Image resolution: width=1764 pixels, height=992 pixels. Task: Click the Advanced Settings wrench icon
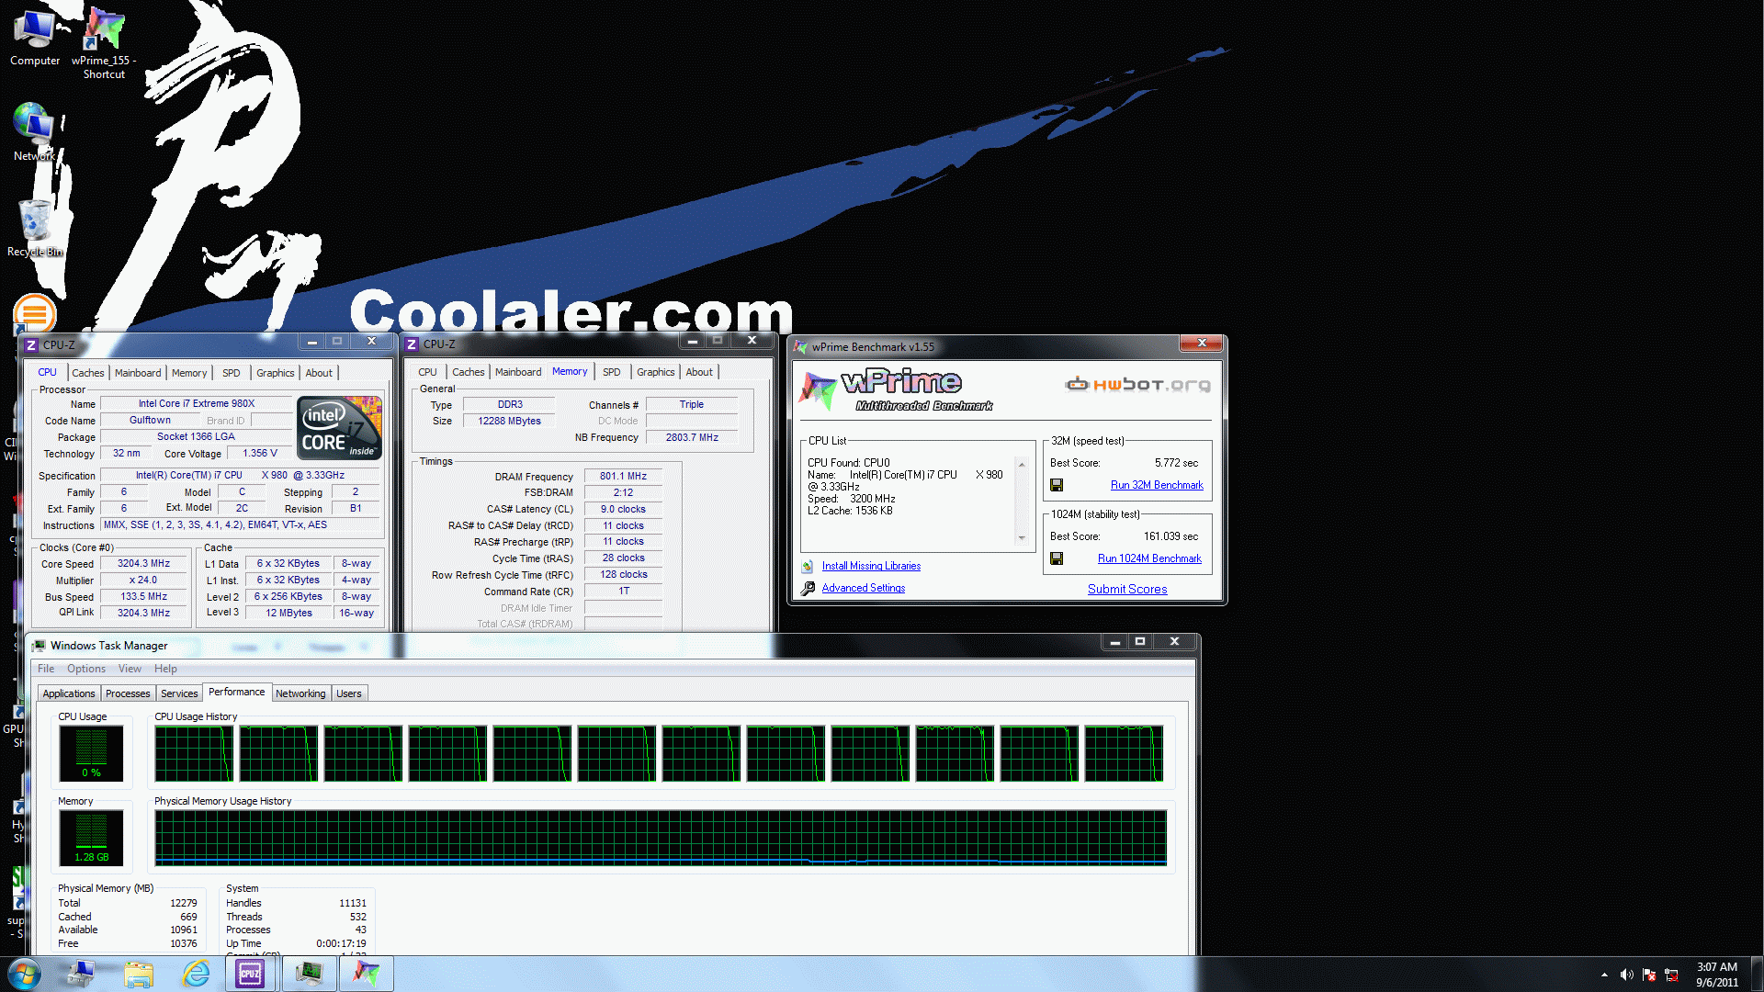pos(808,588)
